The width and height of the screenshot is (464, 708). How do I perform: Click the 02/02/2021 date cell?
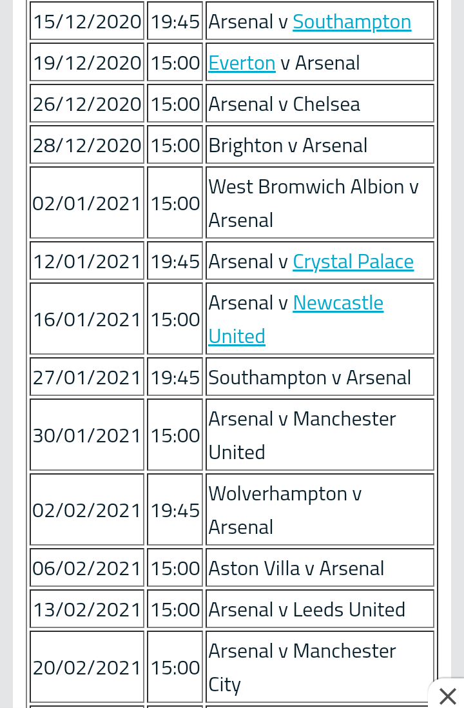click(x=87, y=510)
